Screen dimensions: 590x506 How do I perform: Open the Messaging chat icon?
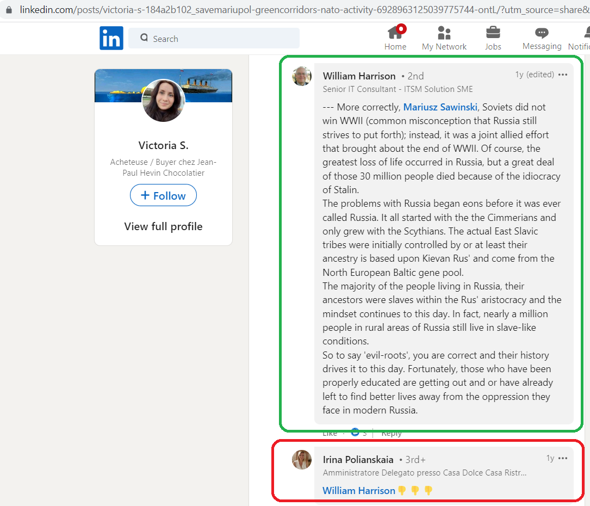click(x=542, y=33)
